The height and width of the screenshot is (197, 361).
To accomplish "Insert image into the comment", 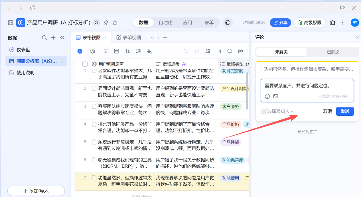I will coord(275,96).
